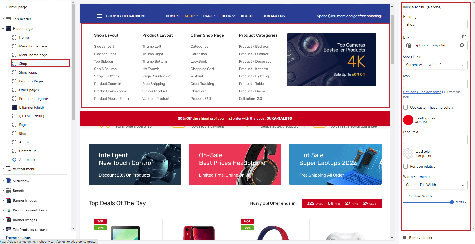Expand the Benefit section

(3, 191)
